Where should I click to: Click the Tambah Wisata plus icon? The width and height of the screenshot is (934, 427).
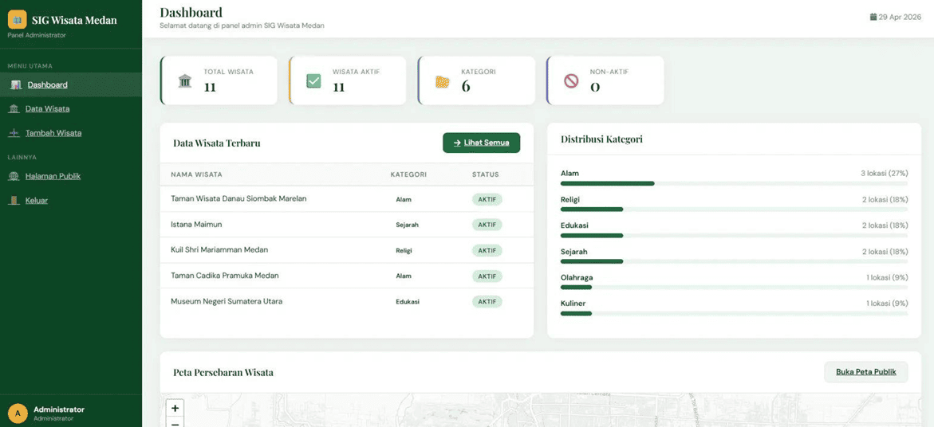tap(14, 133)
